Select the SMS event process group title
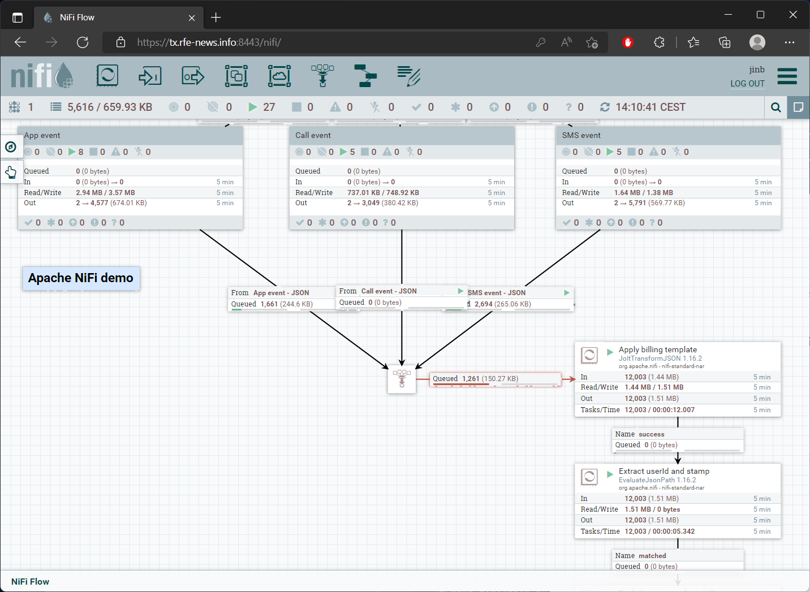 [x=581, y=136]
